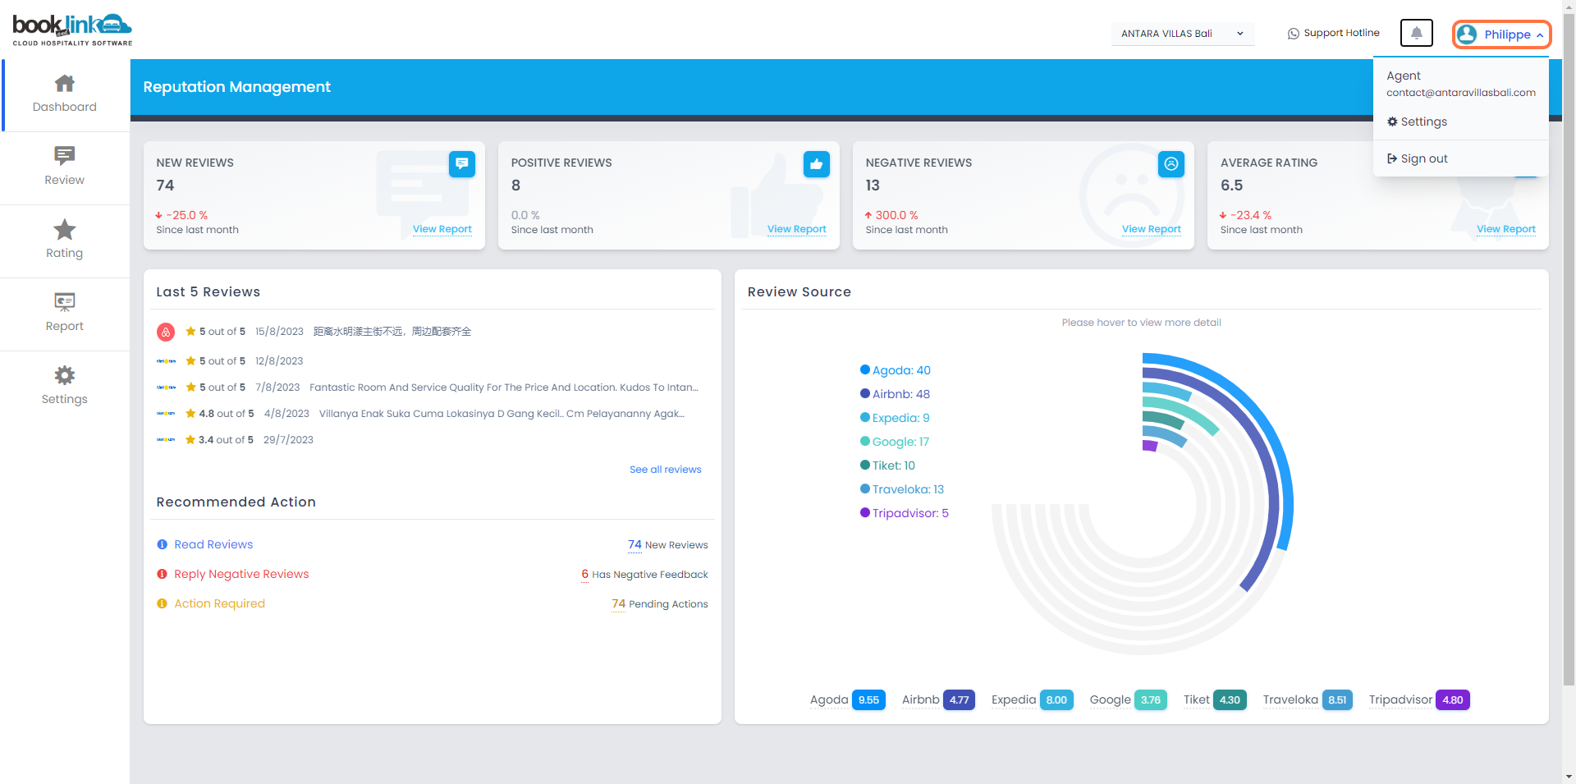Open the notifications bell
The height and width of the screenshot is (784, 1576).
coord(1417,33)
